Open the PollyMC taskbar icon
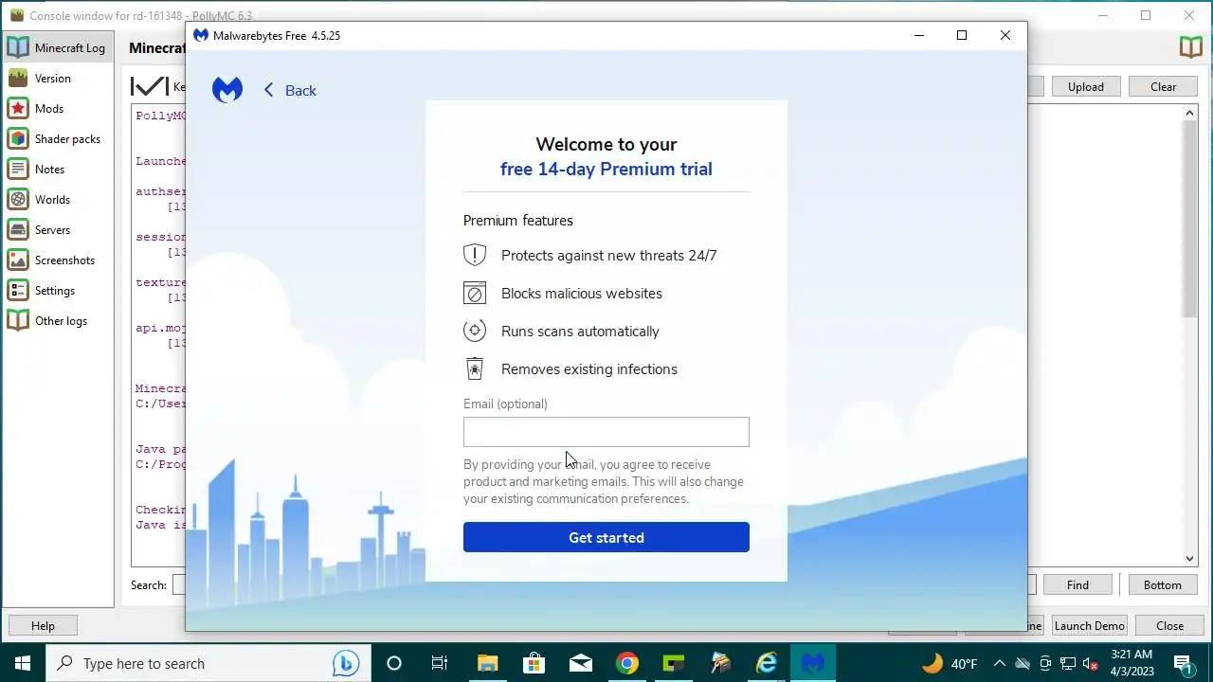Viewport: 1213px width, 682px height. click(x=720, y=663)
